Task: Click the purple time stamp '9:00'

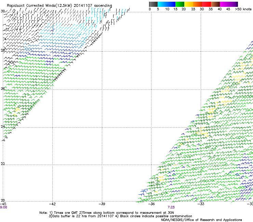Action: pos(3,207)
